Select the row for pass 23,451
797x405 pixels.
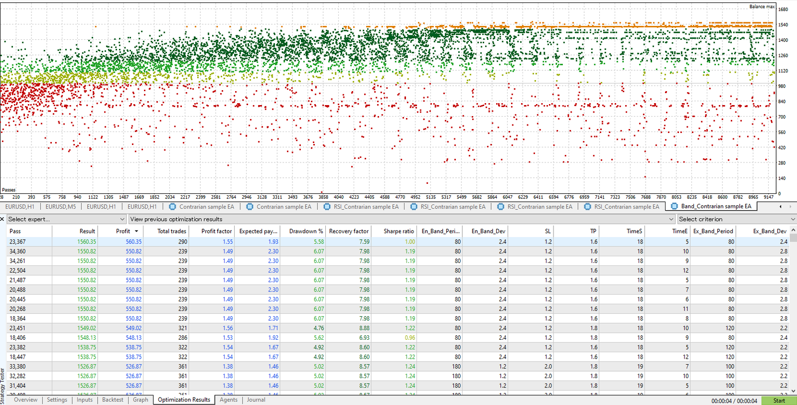tap(398, 328)
